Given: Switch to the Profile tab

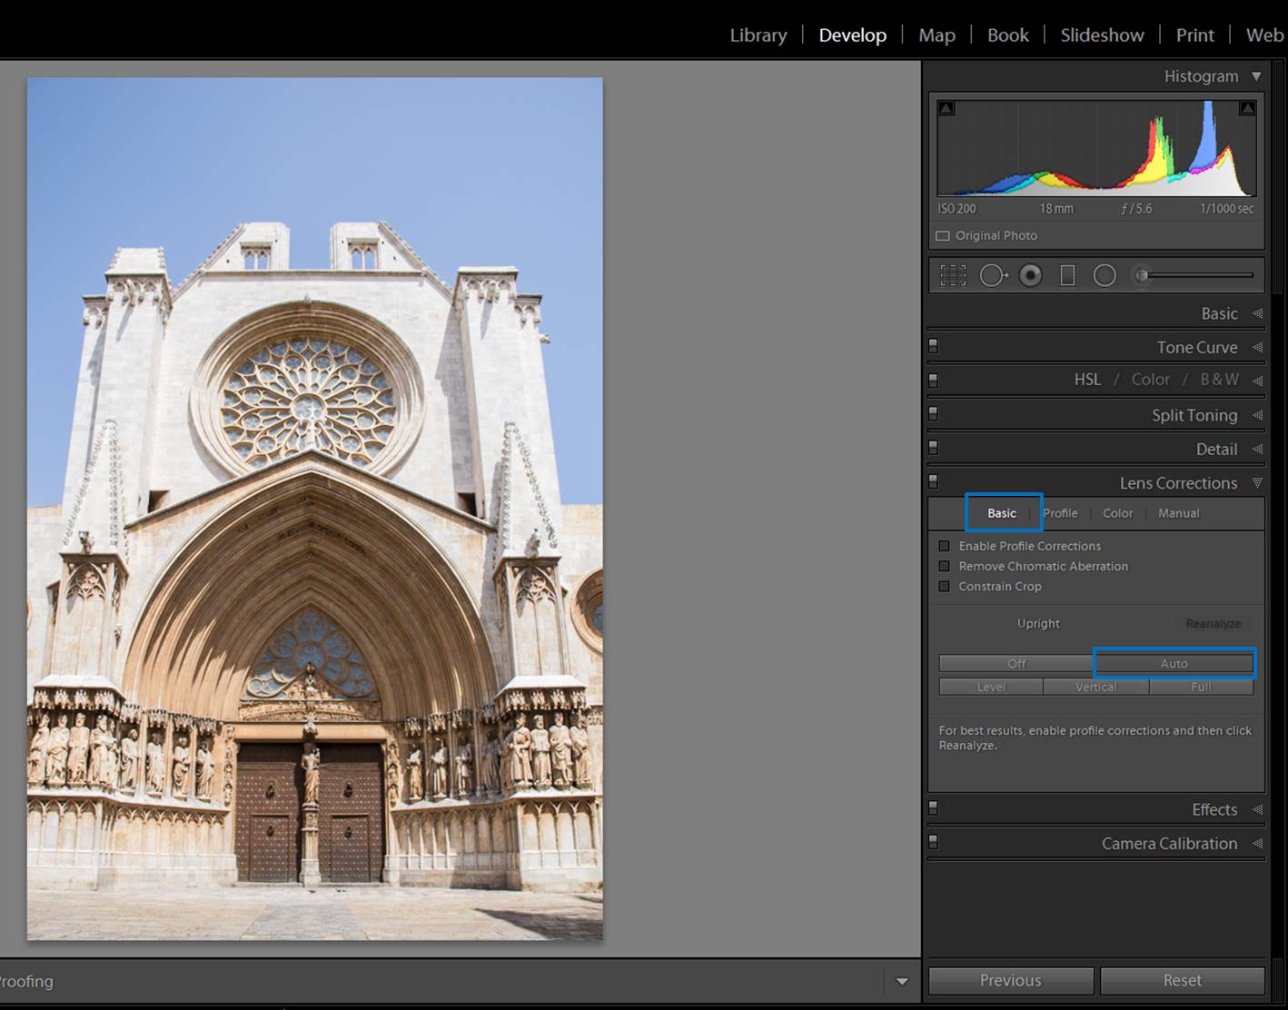Looking at the screenshot, I should click(x=1060, y=513).
